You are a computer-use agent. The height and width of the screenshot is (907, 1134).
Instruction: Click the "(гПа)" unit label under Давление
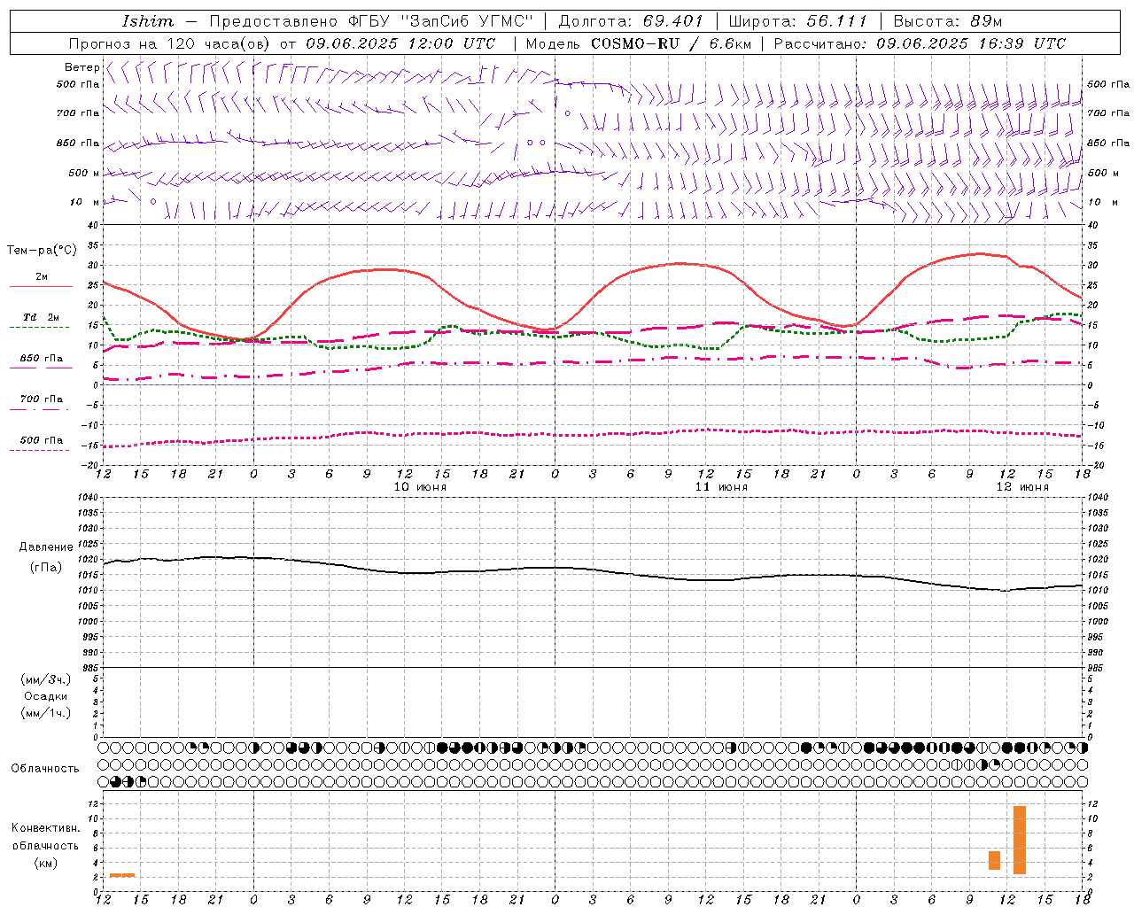pyautogui.click(x=46, y=568)
